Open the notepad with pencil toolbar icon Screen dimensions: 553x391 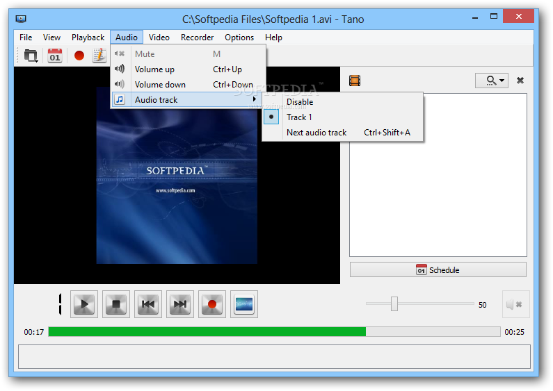[x=99, y=56]
